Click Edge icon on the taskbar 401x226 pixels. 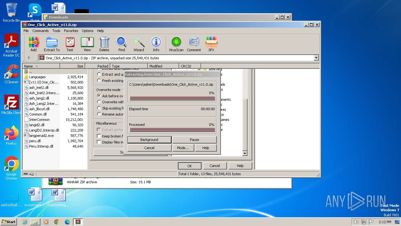point(67,222)
